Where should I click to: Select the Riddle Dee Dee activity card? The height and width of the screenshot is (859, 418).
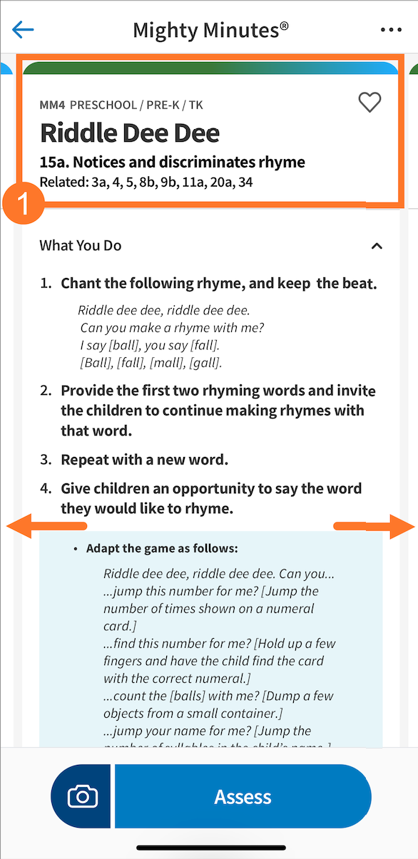[x=209, y=135]
